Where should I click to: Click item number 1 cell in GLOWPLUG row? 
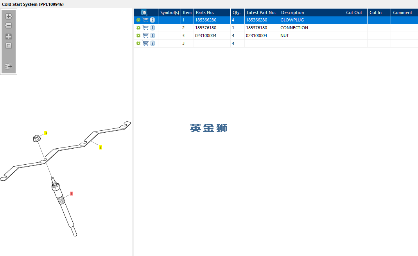[x=187, y=20]
